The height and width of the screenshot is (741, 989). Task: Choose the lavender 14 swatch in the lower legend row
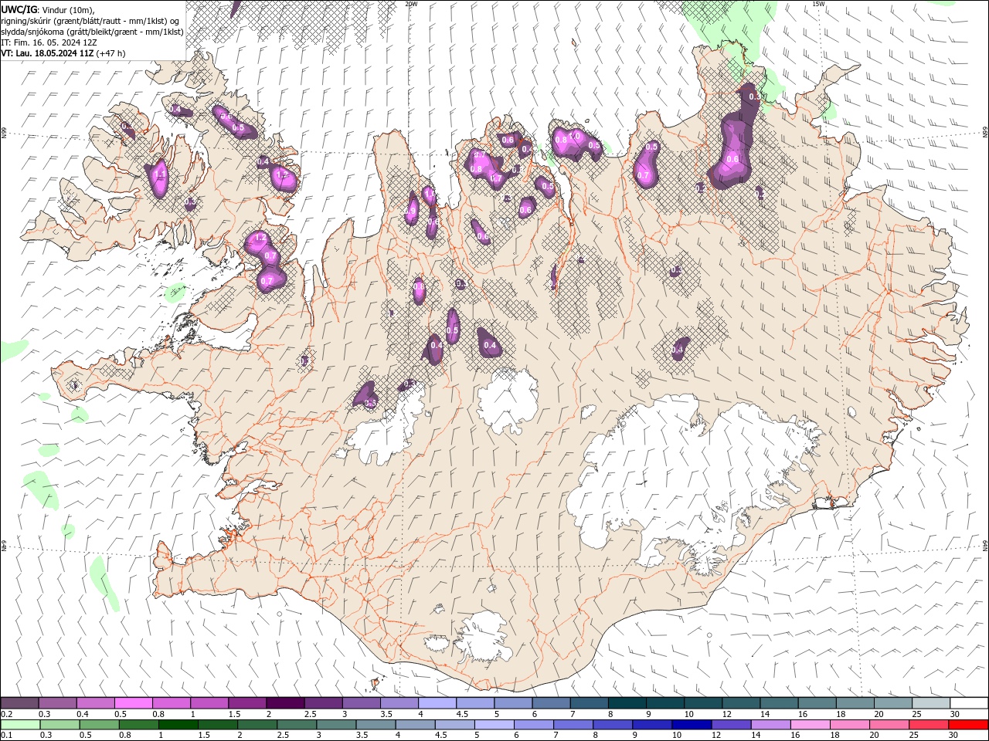coord(770,725)
